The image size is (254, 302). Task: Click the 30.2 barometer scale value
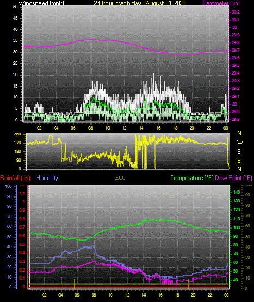235,12
